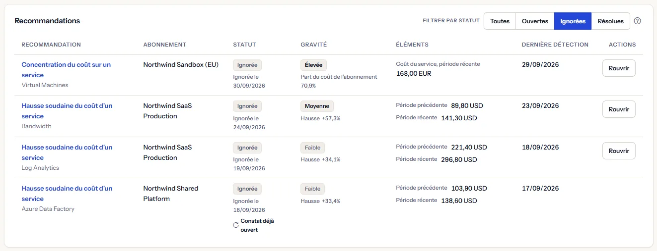Image resolution: width=657 pixels, height=251 pixels.
Task: Click the Gravité column header
Action: click(x=314, y=45)
